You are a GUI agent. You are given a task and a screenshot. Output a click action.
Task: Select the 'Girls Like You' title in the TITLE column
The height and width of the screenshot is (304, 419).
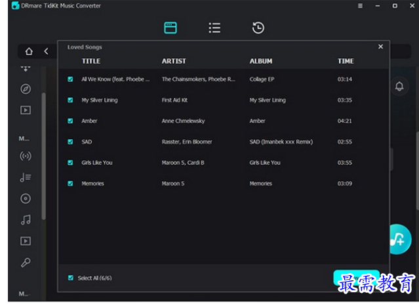(x=97, y=163)
